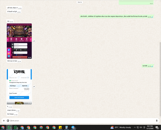
Task: Select message 'maen dimna'
Action: [13, 110]
